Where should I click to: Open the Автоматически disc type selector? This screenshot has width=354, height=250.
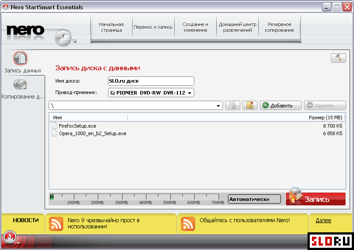pos(254,199)
